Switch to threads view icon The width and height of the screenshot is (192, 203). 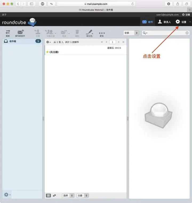[54, 196]
